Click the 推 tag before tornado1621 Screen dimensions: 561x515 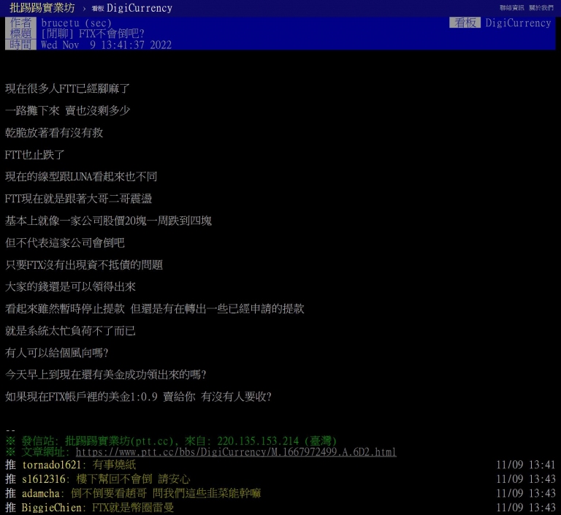10,465
